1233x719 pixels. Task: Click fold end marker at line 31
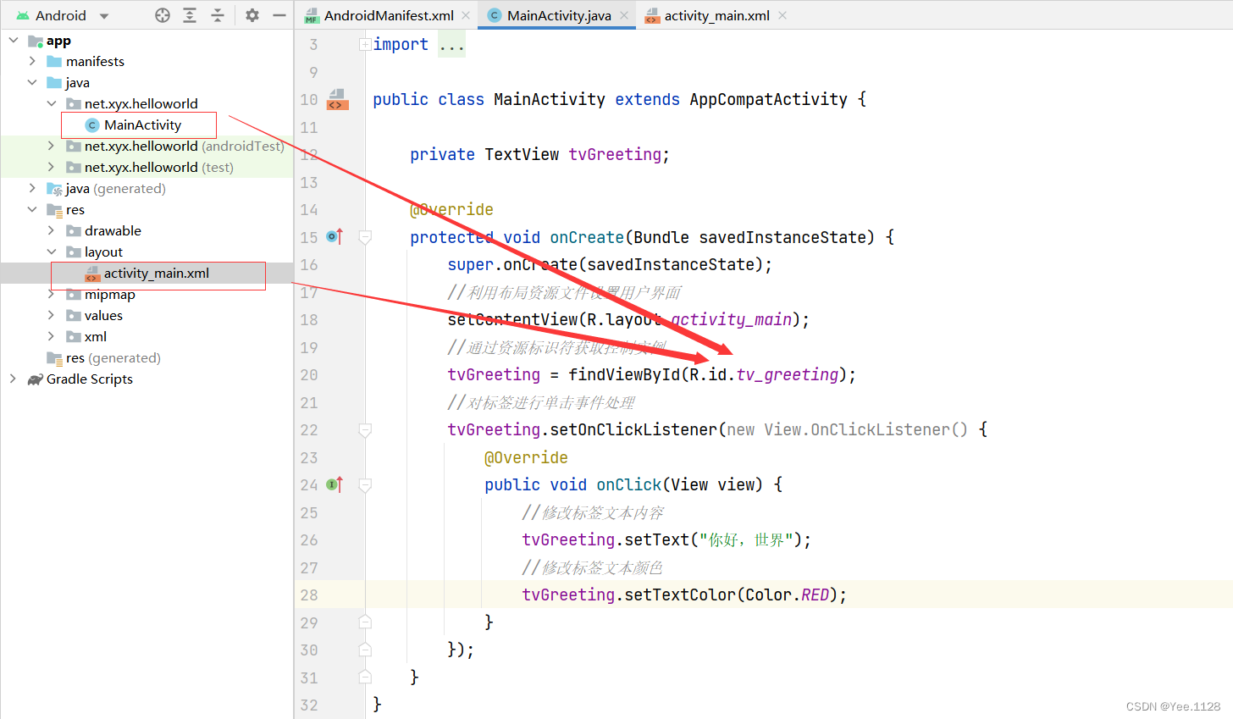click(x=365, y=677)
